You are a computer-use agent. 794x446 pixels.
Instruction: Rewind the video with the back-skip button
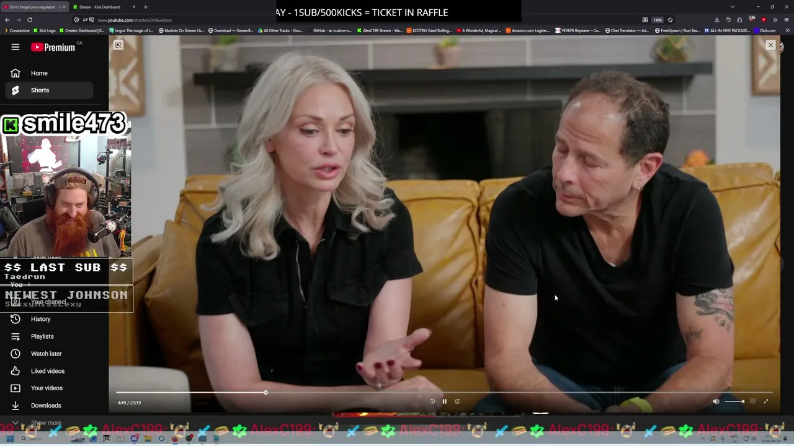tap(432, 401)
